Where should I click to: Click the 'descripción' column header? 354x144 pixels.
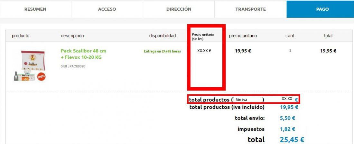(x=72, y=36)
